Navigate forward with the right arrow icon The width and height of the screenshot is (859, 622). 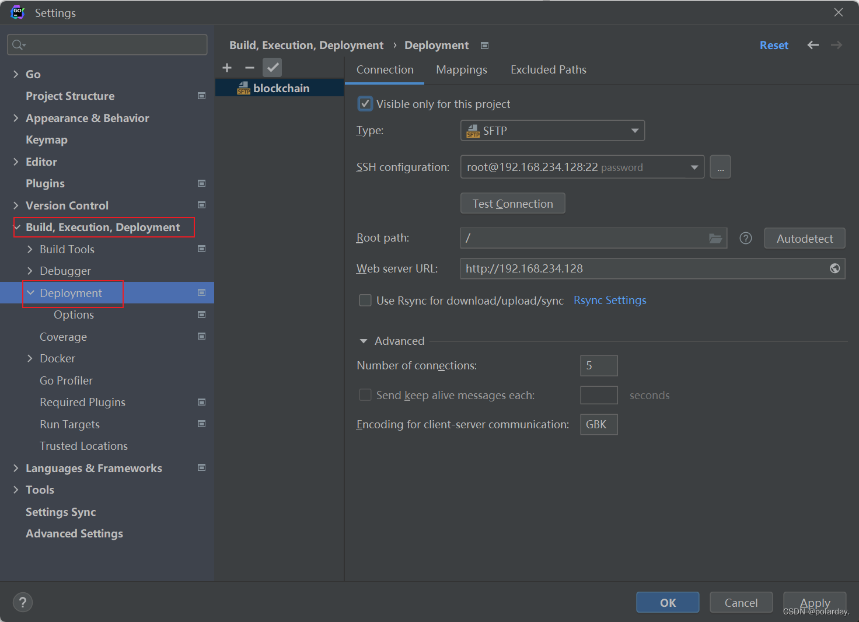836,45
